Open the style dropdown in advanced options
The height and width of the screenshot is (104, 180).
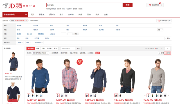click(x=20, y=43)
